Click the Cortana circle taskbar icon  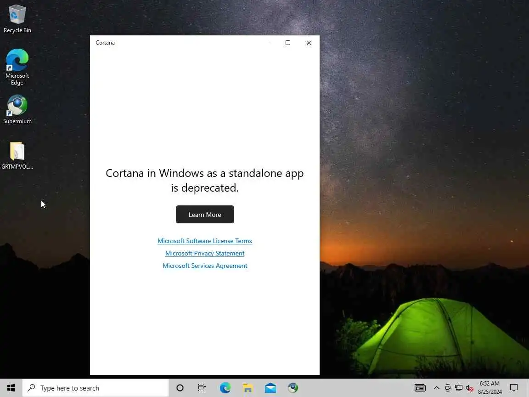pyautogui.click(x=180, y=388)
